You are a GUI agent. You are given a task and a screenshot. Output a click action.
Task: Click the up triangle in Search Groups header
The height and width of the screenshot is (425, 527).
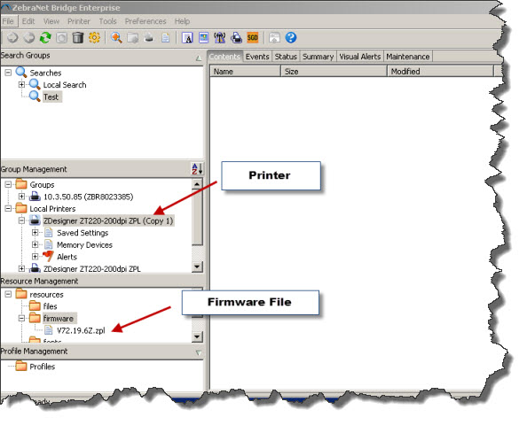199,58
